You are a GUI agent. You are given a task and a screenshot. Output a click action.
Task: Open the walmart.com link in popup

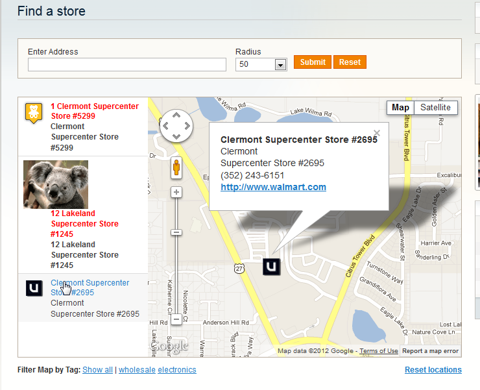coord(273,187)
